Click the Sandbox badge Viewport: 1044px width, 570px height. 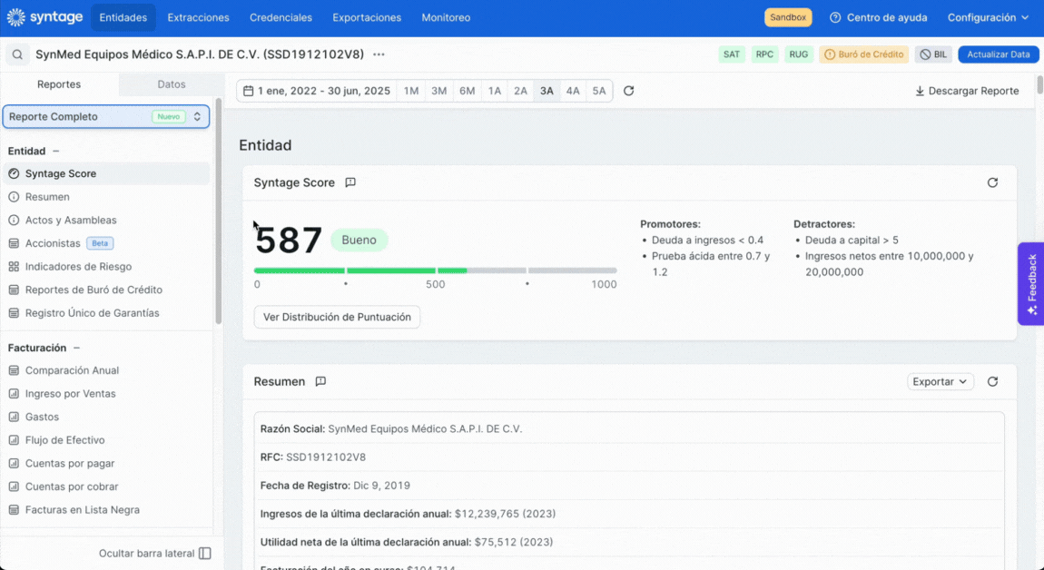[x=788, y=17]
